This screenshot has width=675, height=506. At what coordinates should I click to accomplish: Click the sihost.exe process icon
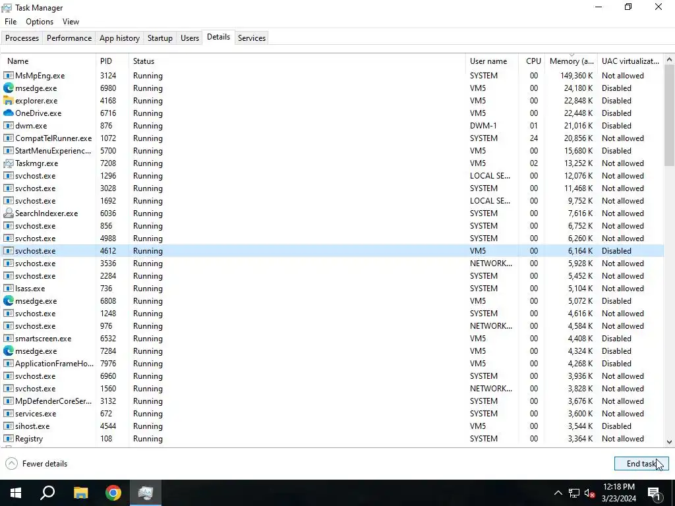coord(8,426)
